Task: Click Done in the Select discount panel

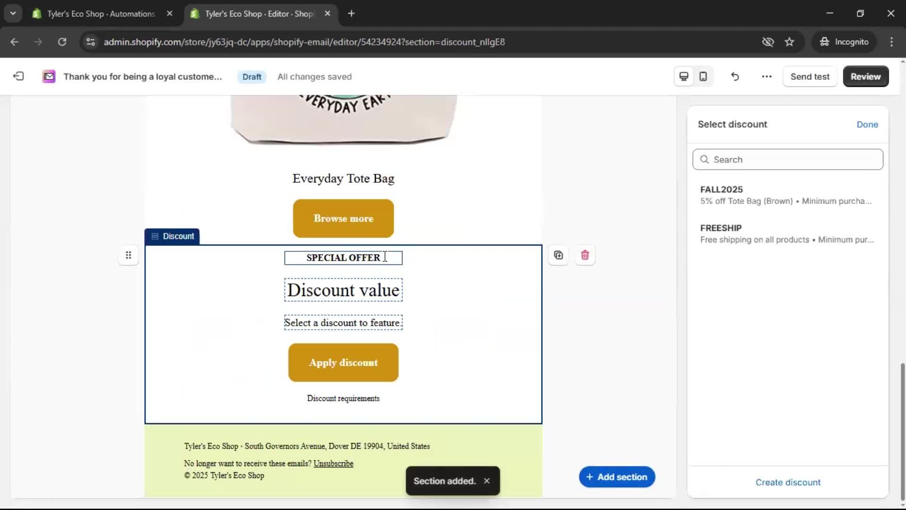Action: coord(867,124)
